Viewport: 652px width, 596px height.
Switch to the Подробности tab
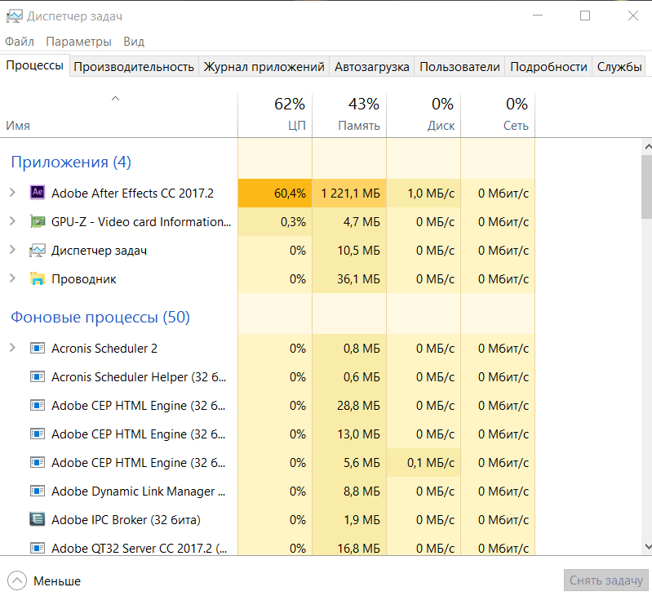click(548, 67)
